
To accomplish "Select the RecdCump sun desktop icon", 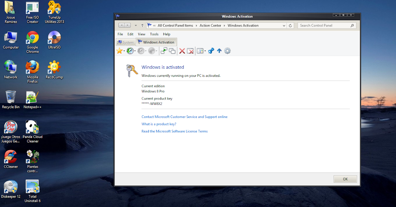I will coord(54,70).
